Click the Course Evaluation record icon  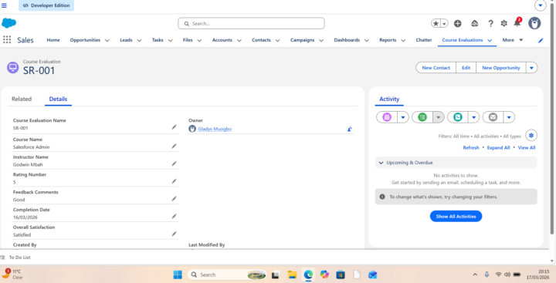click(13, 67)
